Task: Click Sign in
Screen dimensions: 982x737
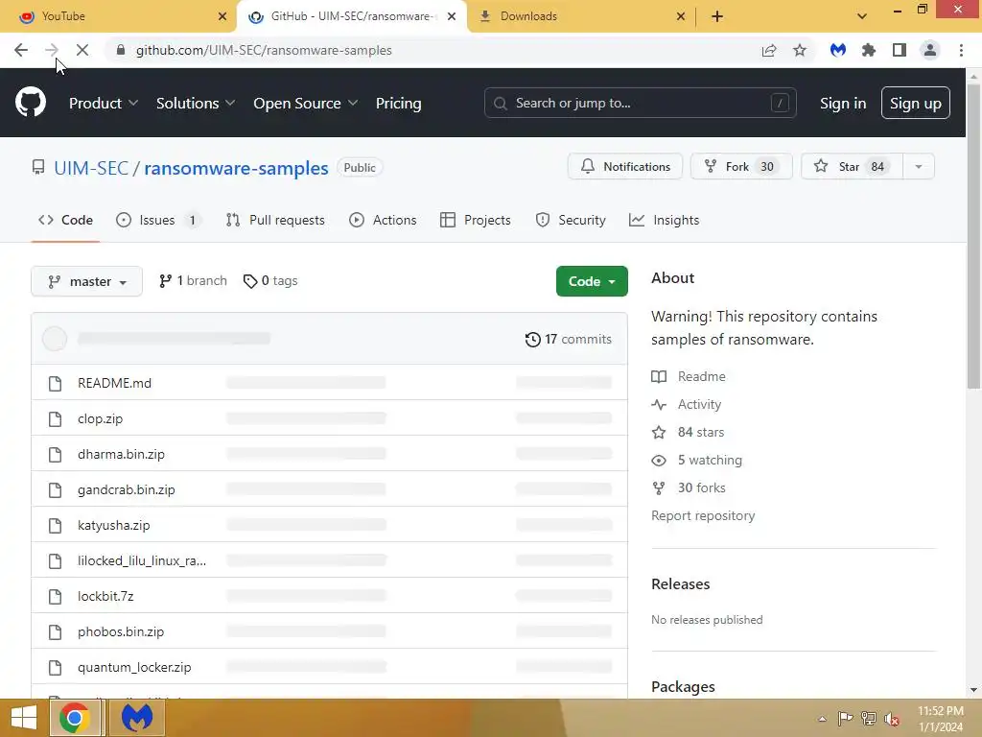Action: [x=842, y=104]
